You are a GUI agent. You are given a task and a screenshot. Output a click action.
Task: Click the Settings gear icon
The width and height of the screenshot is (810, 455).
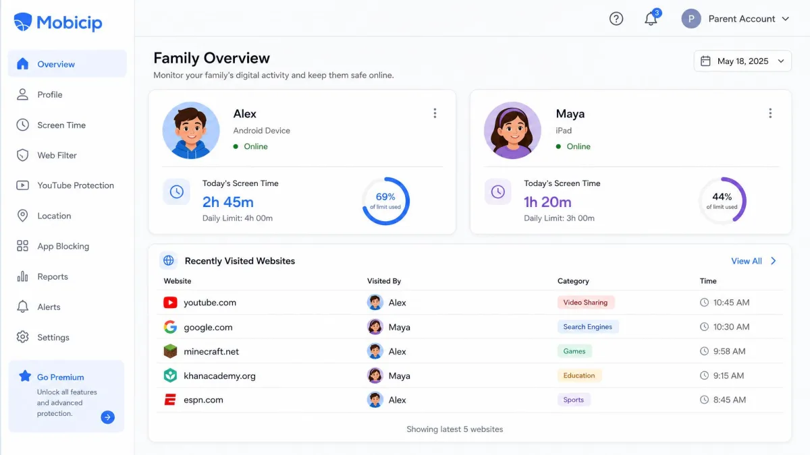[22, 337]
